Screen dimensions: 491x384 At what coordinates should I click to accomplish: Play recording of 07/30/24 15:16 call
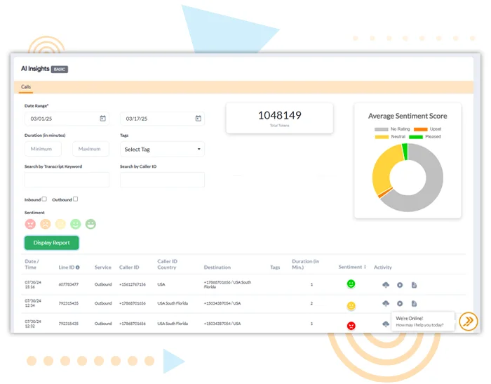click(400, 285)
